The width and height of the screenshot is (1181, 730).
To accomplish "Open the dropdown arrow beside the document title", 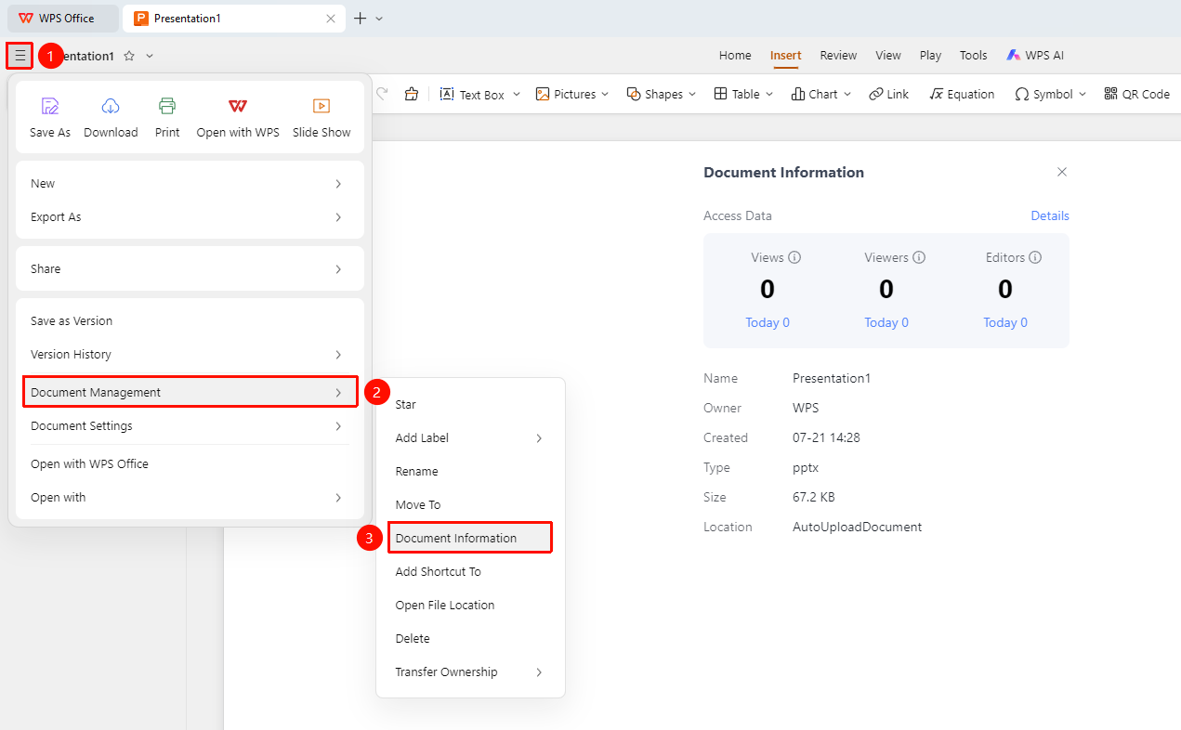I will (150, 56).
